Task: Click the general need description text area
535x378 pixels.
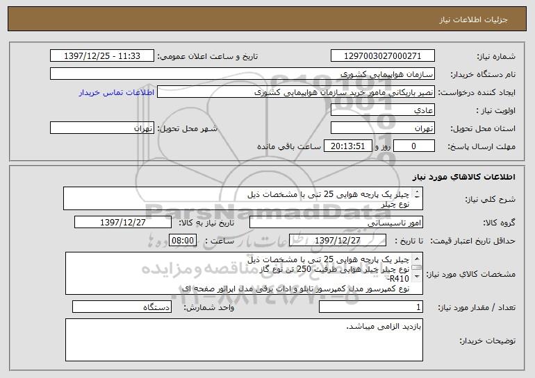Action: 243,198
